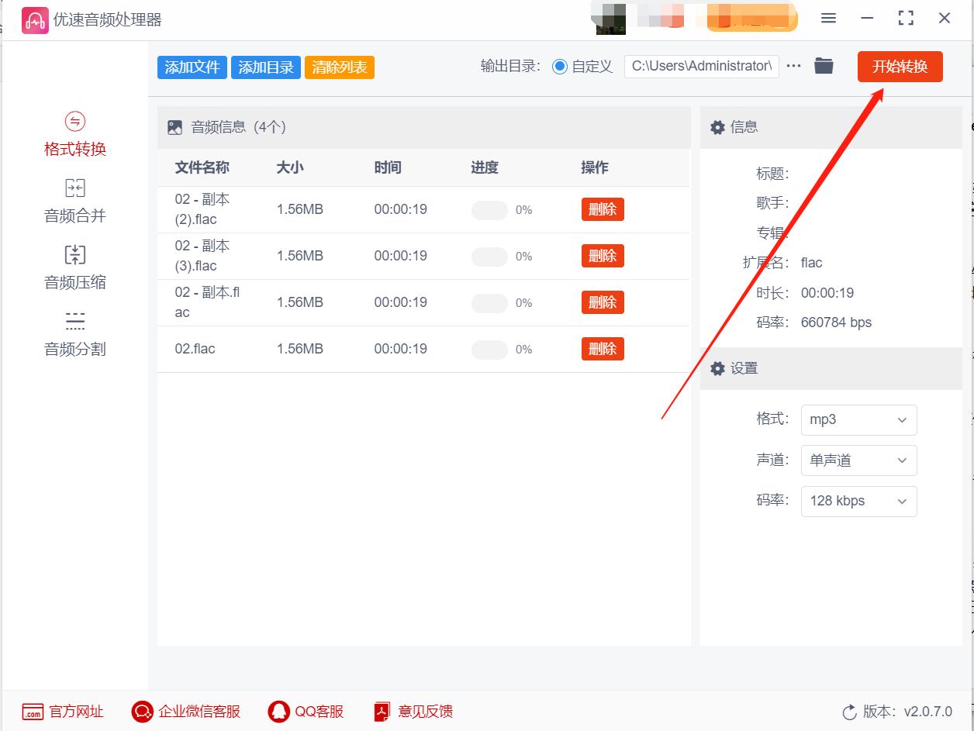This screenshot has width=974, height=731.
Task: Delete the 02.flac file entry
Action: pos(603,349)
